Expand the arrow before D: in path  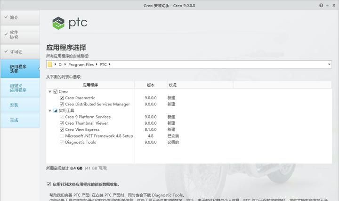click(x=56, y=64)
